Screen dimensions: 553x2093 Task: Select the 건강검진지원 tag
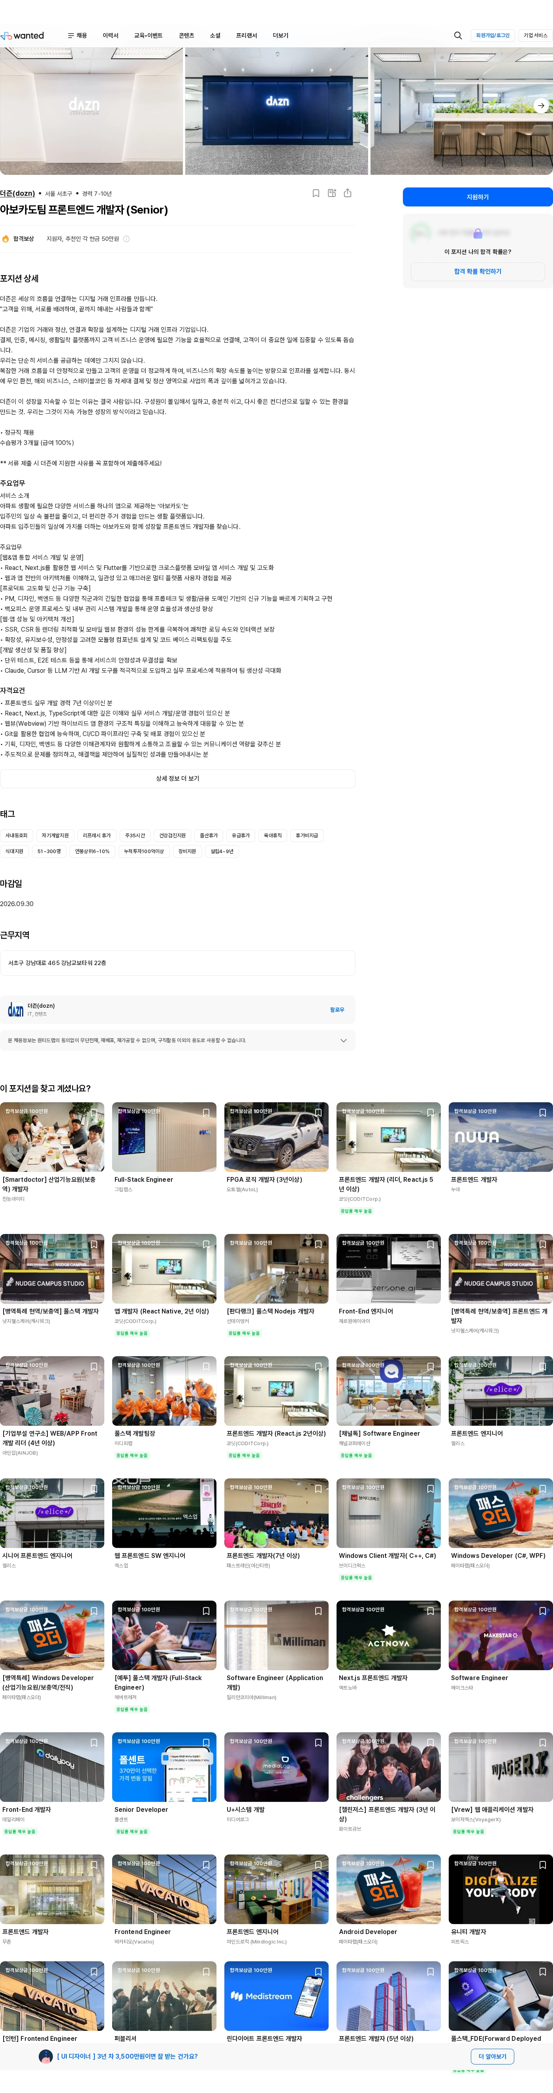coord(172,835)
